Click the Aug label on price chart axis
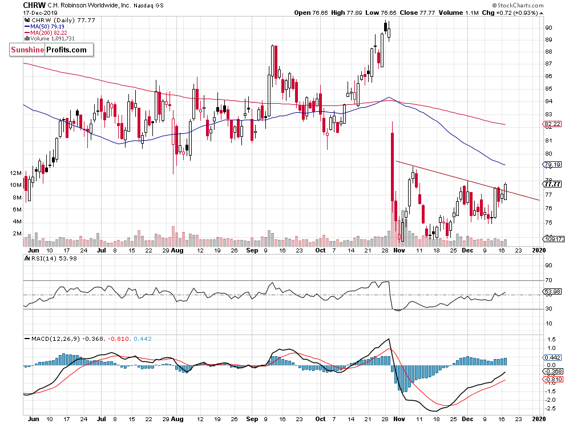Screen dimensions: 565x424 [177, 250]
